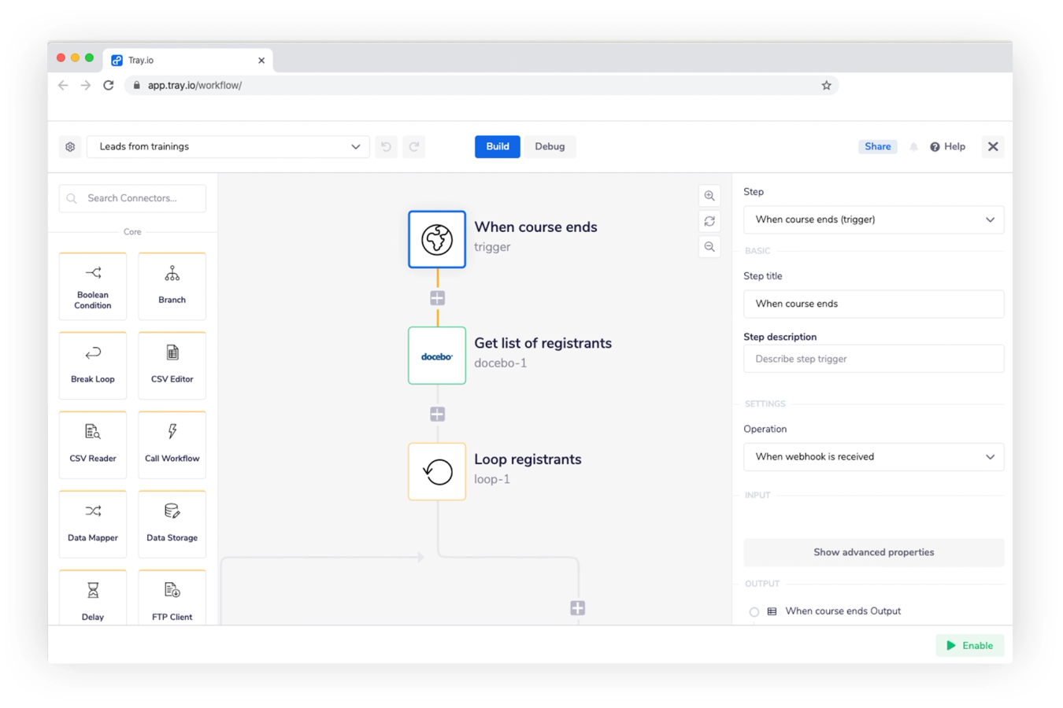Click the browser address bar URL

[194, 85]
